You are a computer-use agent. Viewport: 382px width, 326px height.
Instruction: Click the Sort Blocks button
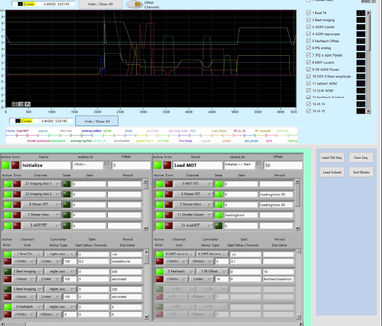(361, 172)
